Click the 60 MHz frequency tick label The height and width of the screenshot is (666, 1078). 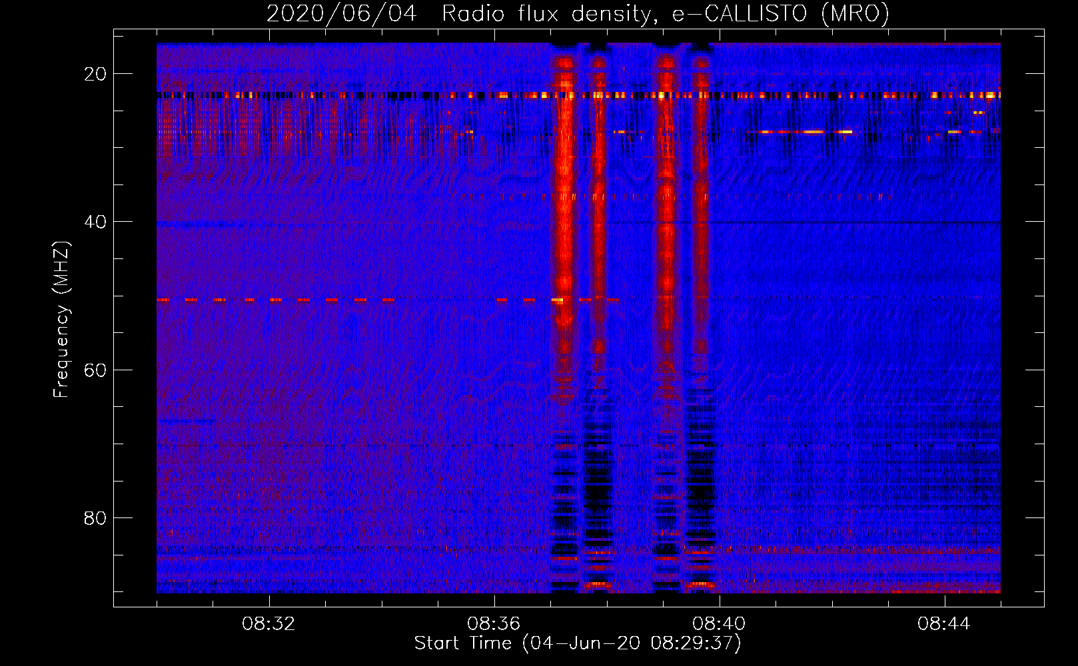(95, 370)
